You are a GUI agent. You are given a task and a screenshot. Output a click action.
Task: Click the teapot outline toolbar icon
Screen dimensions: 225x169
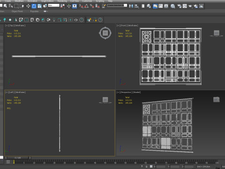76,20
